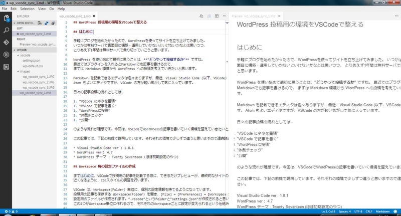This screenshot has width=401, height=216.
Task: Click the Open Preview icon in editor toolbar
Action: pyautogui.click(x=202, y=16)
